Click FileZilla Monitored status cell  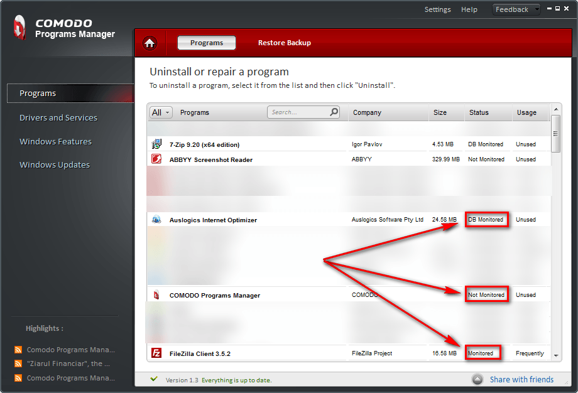(x=481, y=353)
